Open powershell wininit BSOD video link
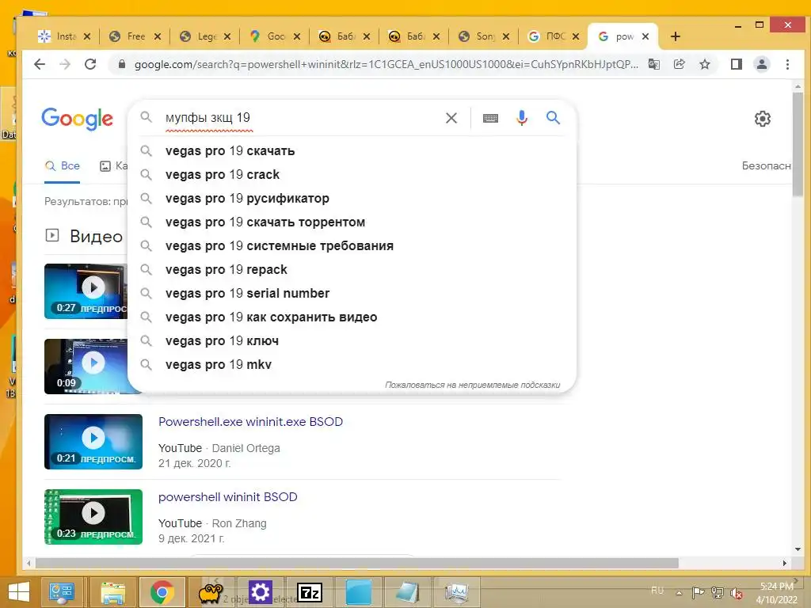Screen dimensions: 811x608 [x=227, y=497]
